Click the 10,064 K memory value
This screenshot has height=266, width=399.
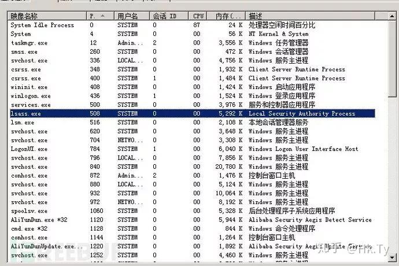tap(229, 193)
